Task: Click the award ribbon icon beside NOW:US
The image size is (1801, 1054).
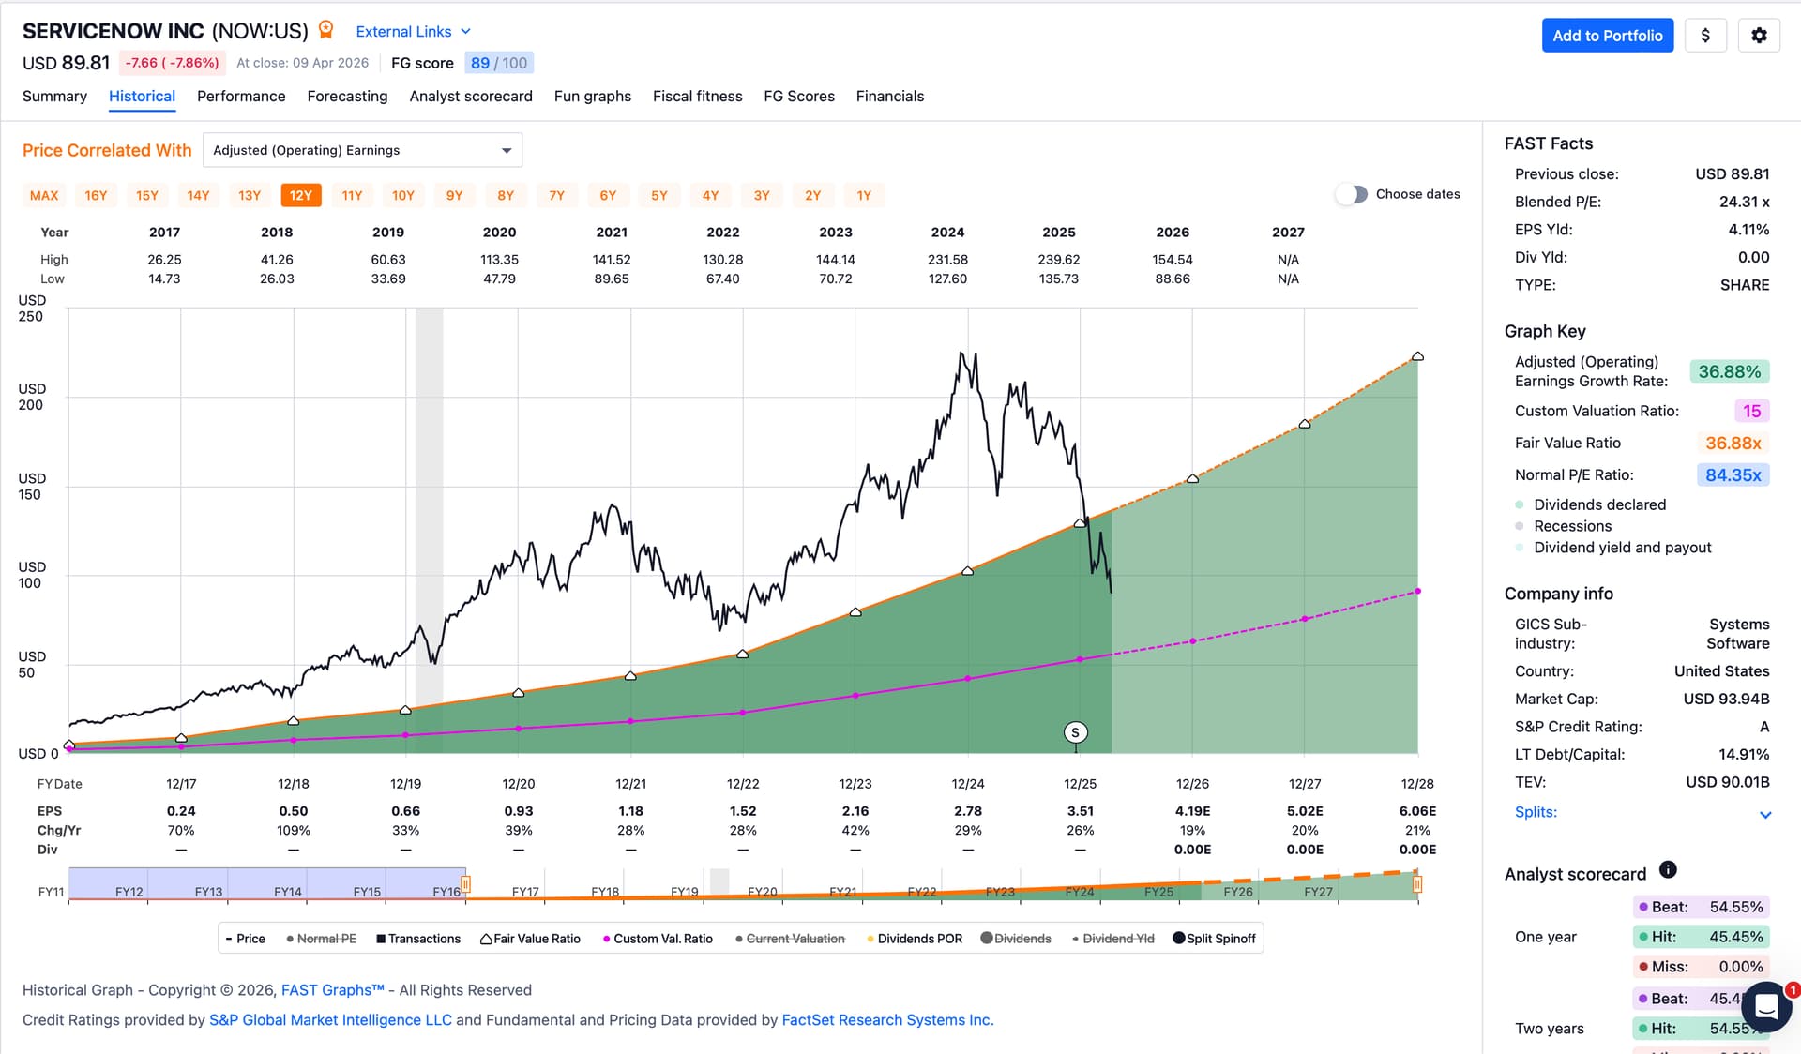Action: coord(326,30)
